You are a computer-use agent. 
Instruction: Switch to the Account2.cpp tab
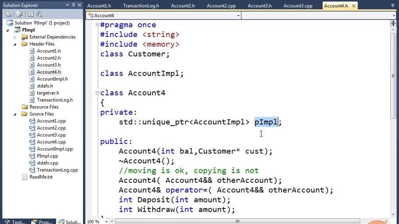[x=221, y=5]
